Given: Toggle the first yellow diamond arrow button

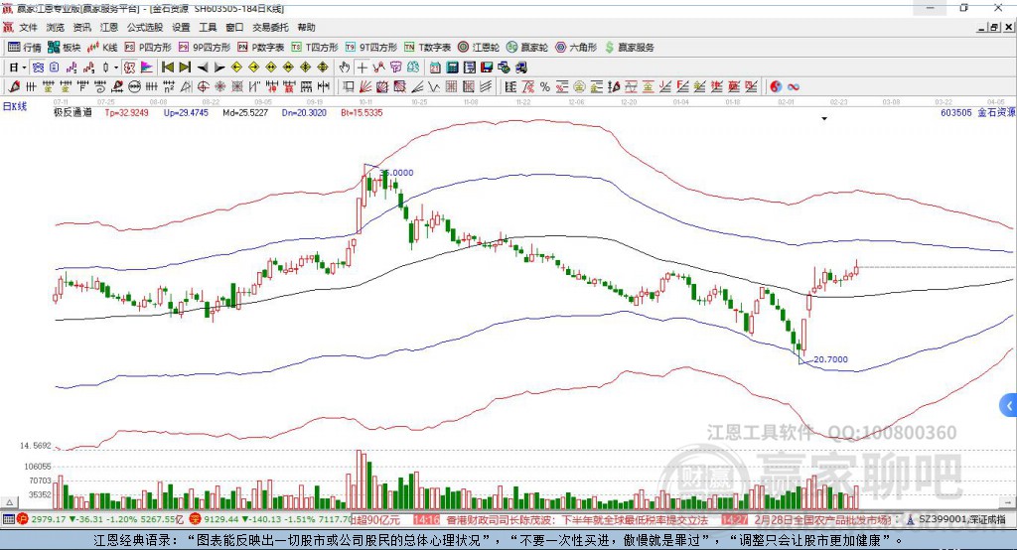Looking at the screenshot, I should point(236,68).
